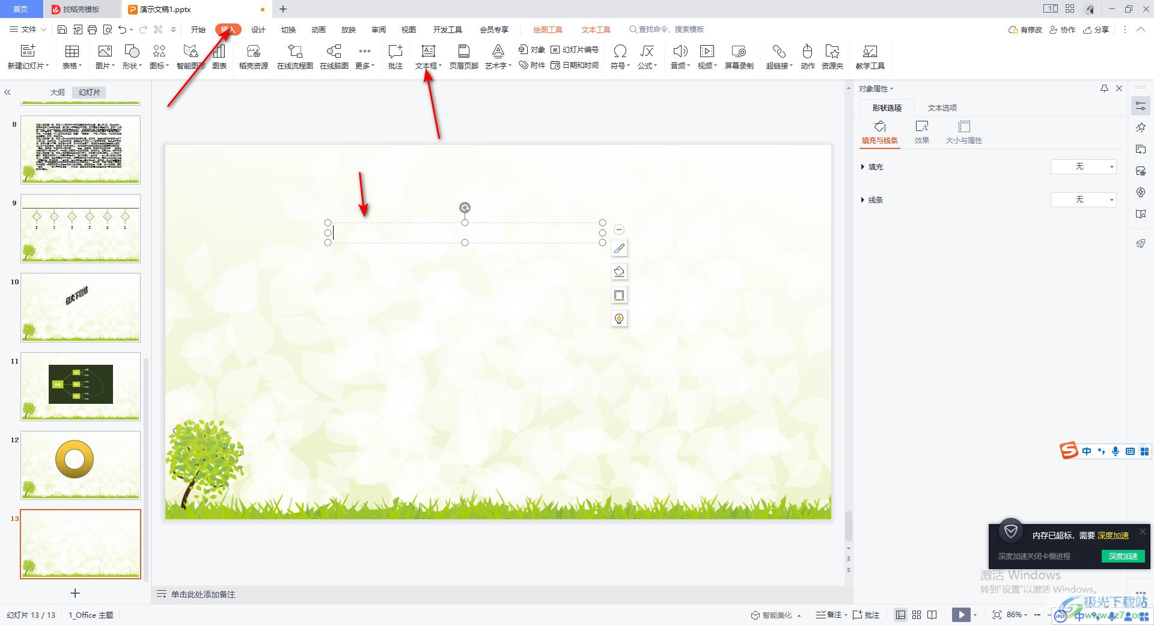This screenshot has height=625, width=1154.
Task: Insert a Smart Graphic
Action: [191, 57]
